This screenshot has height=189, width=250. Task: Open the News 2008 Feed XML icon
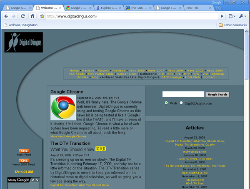pyautogui.click(x=24, y=161)
